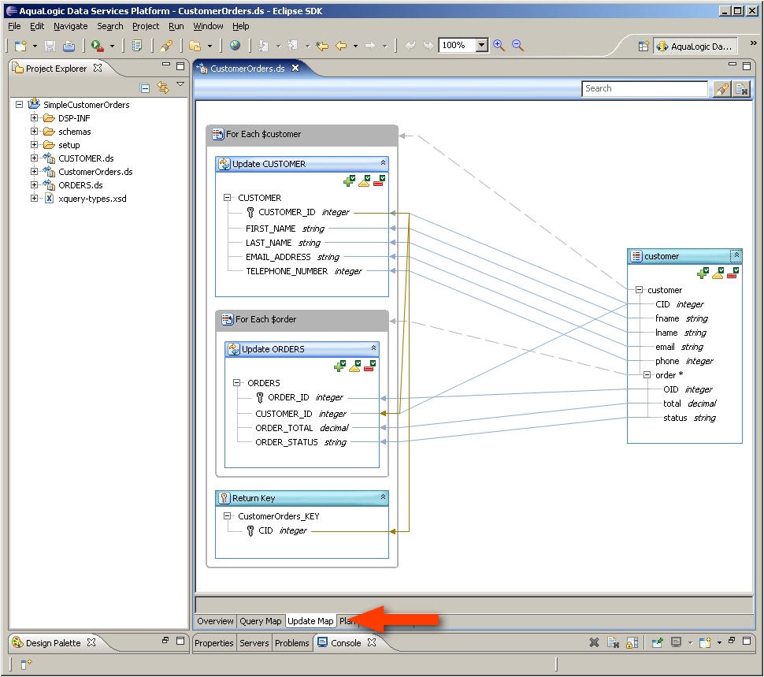This screenshot has width=764, height=677.
Task: Click the For Each $customer block icon
Action: [x=218, y=134]
